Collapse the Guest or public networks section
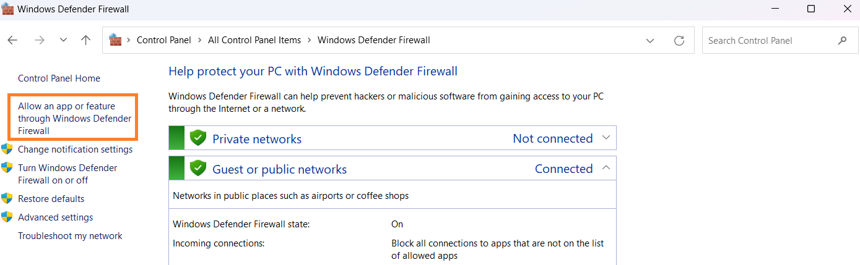Image resolution: width=860 pixels, height=265 pixels. click(606, 168)
